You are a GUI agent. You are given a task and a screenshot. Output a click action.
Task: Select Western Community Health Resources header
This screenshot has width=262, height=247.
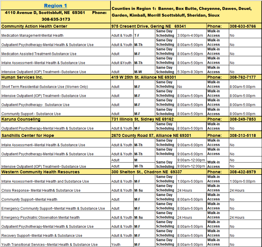pyautogui.click(x=56, y=172)
